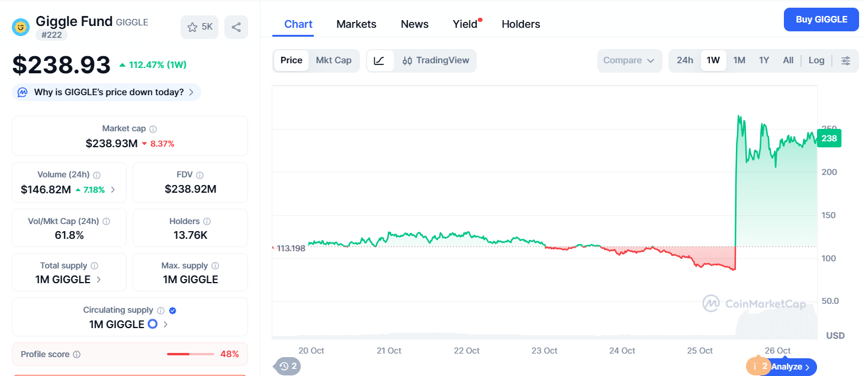Click the 61.8% Vol/Mkt Cap value
The height and width of the screenshot is (376, 865).
(x=69, y=235)
